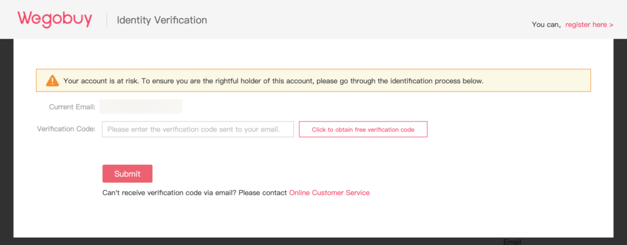This screenshot has height=245, width=627.
Task: Submit the identity verification form
Action: [x=127, y=174]
